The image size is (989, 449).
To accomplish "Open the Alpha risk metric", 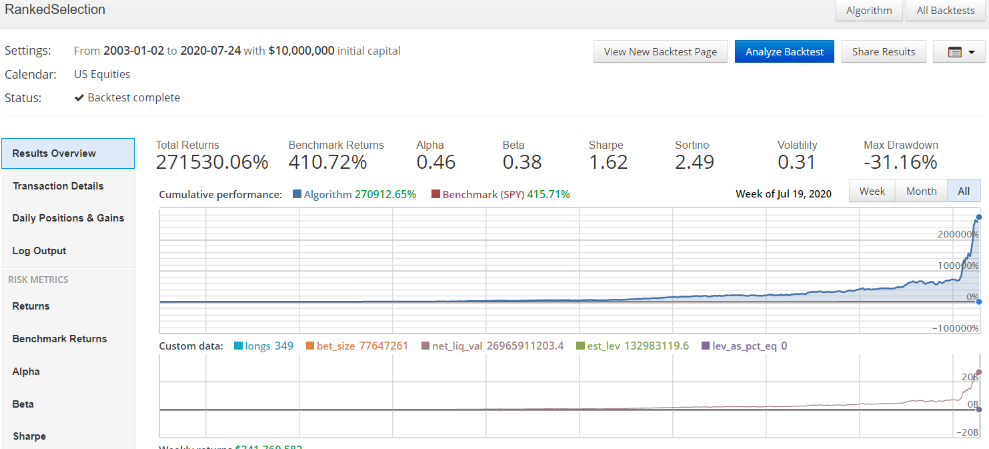I will coord(26,372).
